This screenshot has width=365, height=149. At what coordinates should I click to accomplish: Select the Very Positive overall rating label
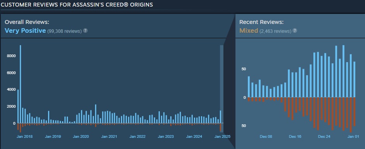click(25, 30)
